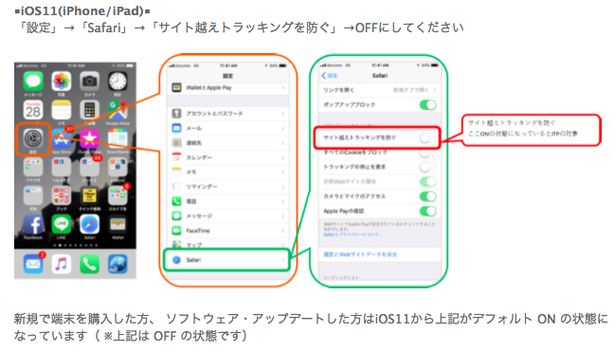Toggle the 詐欺Webサイトの警告 switch

click(x=427, y=182)
